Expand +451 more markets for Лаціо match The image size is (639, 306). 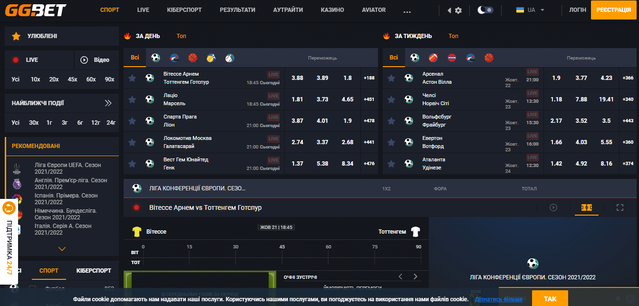click(x=369, y=99)
